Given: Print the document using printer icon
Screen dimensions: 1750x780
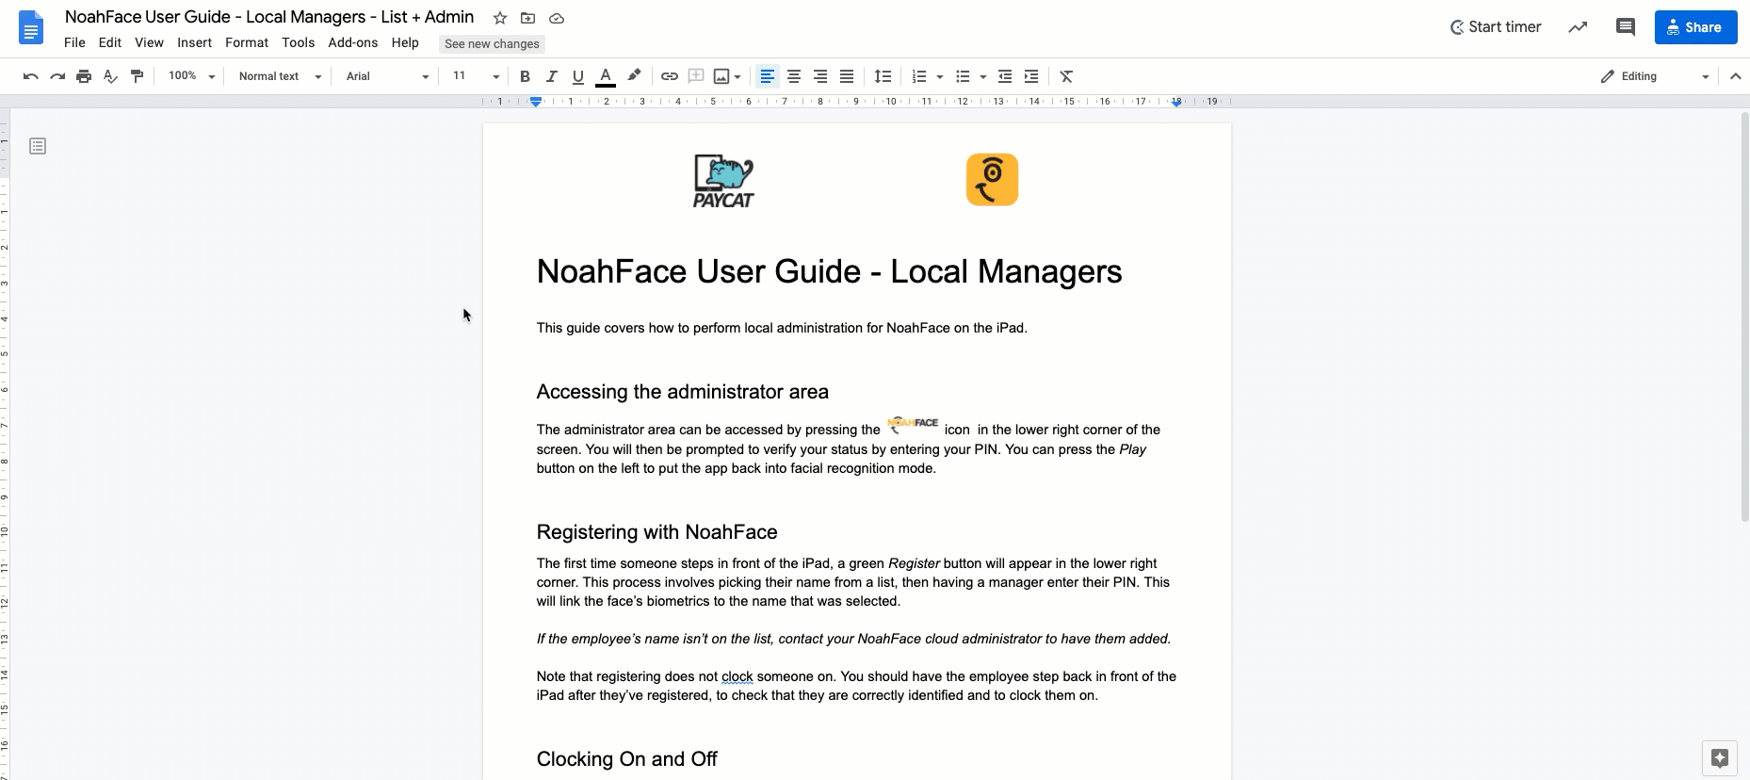Looking at the screenshot, I should click(84, 76).
